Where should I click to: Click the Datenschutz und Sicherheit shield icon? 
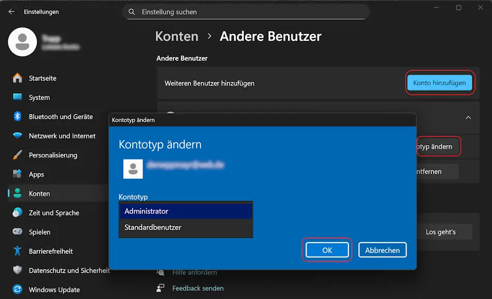point(18,270)
